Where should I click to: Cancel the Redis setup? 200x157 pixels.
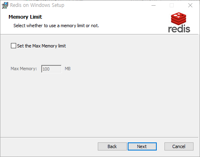click(179, 146)
